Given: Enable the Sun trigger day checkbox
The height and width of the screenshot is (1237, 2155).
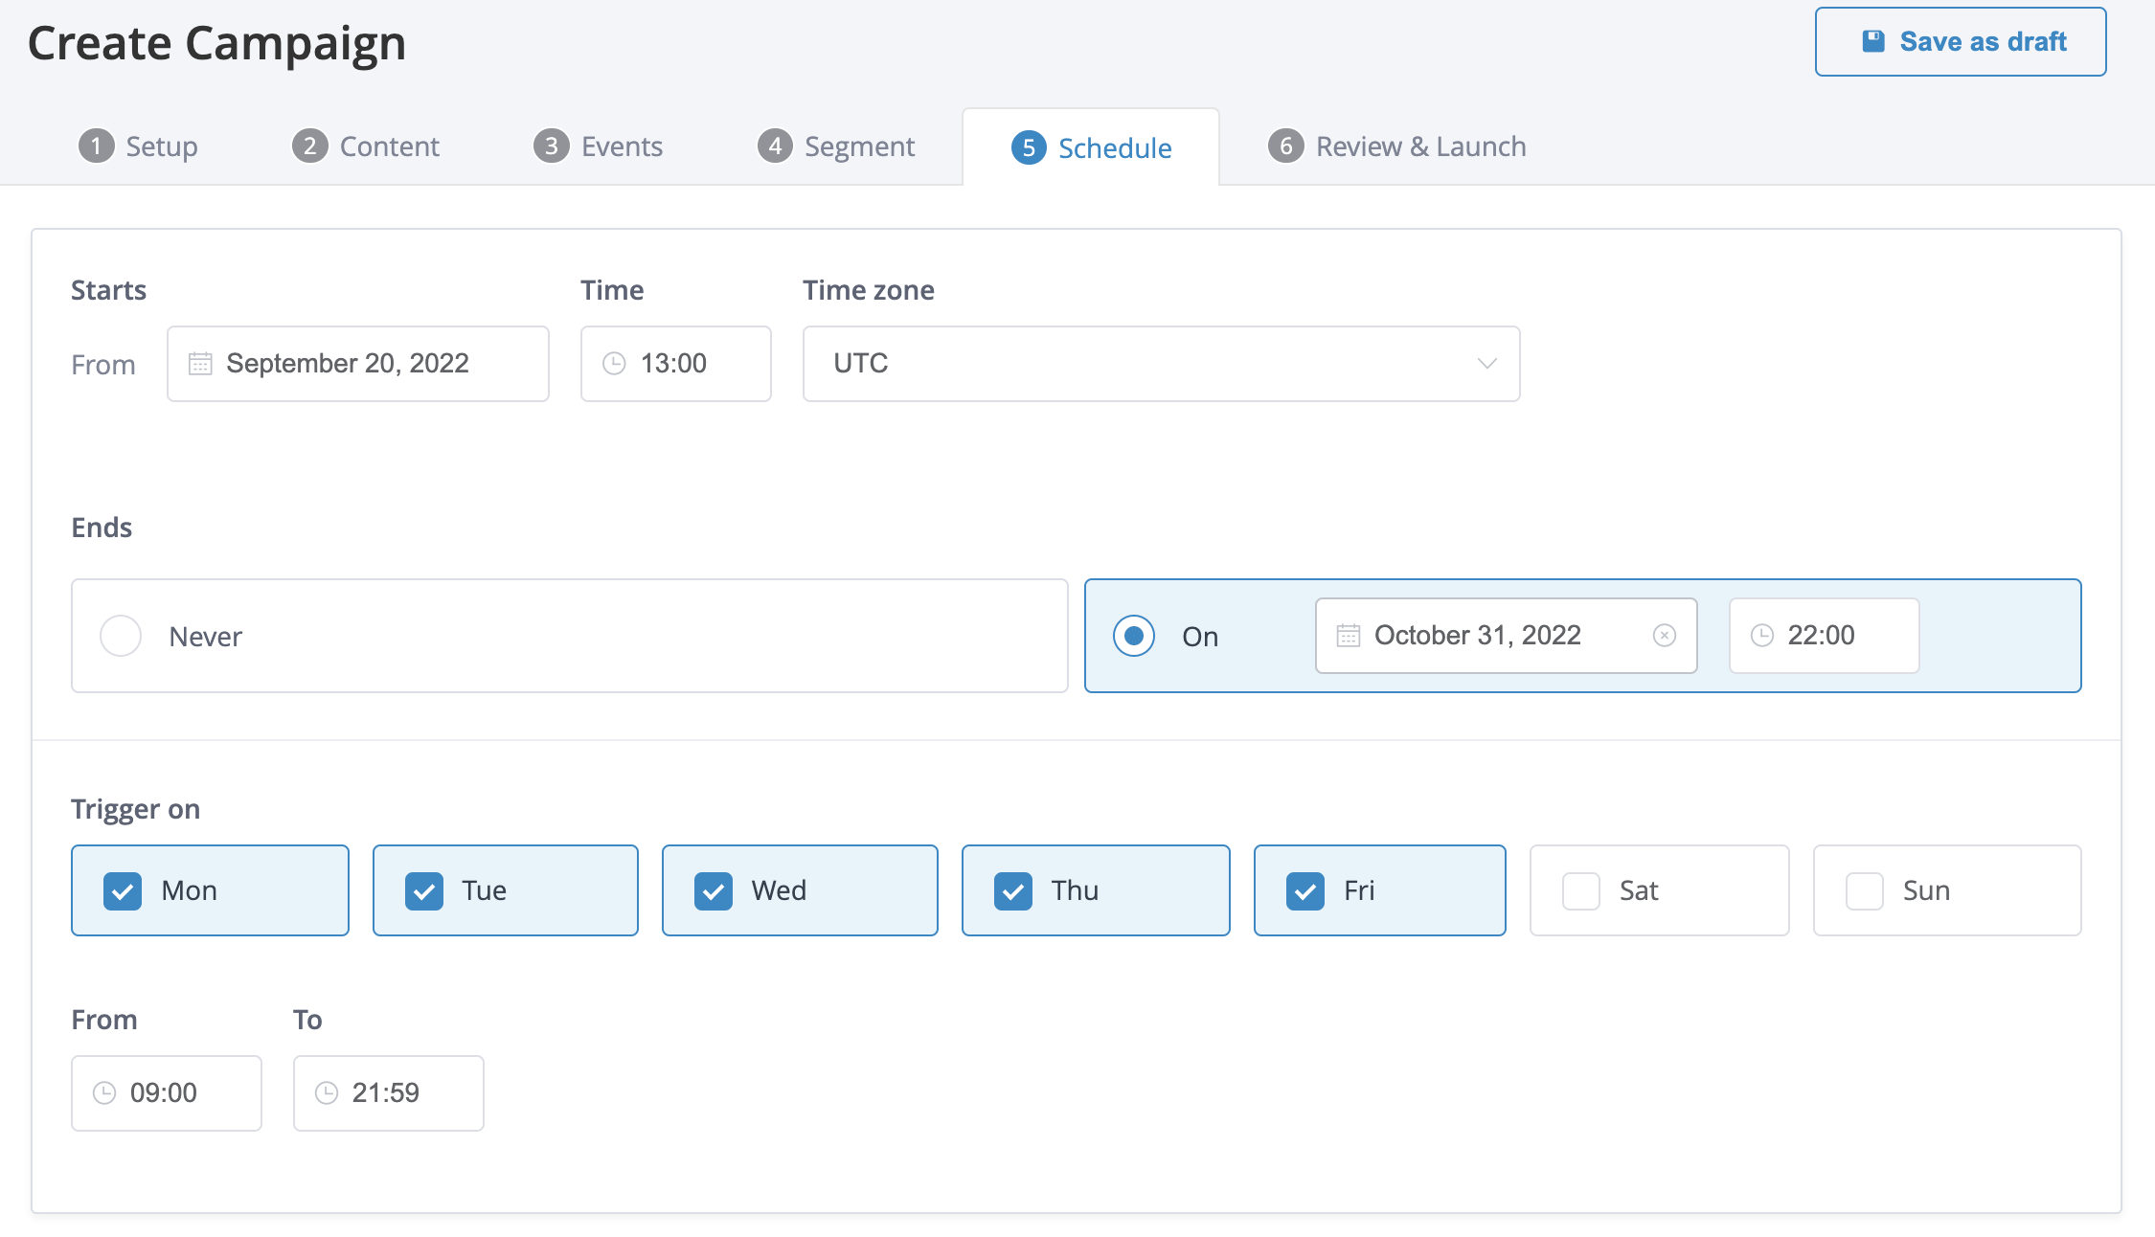Looking at the screenshot, I should (1865, 891).
